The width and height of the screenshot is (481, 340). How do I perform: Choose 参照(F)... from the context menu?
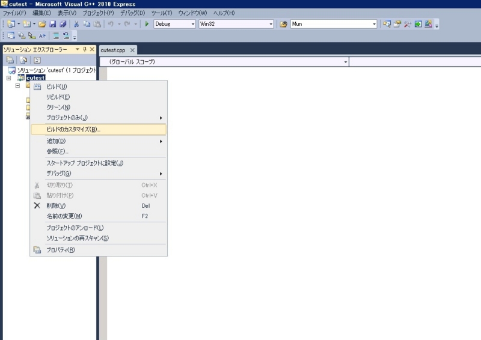point(99,151)
